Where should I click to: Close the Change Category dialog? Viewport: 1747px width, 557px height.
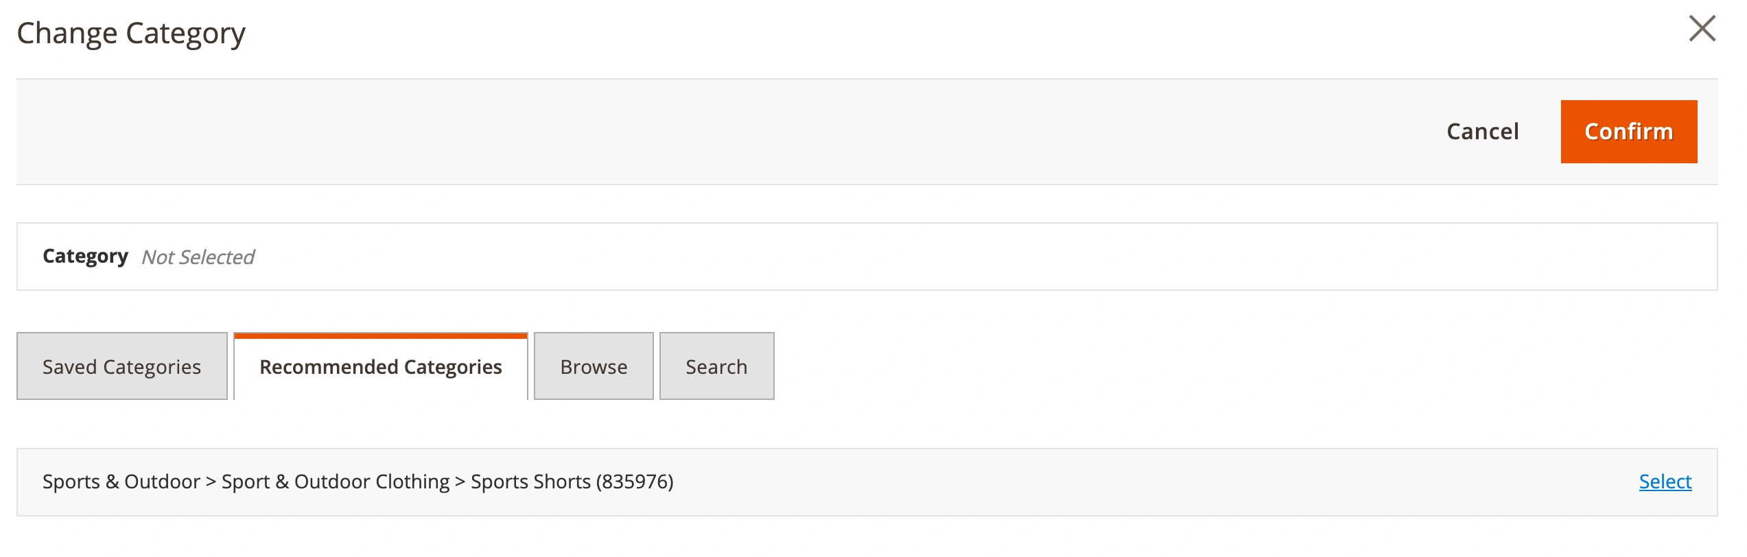pyautogui.click(x=1702, y=29)
